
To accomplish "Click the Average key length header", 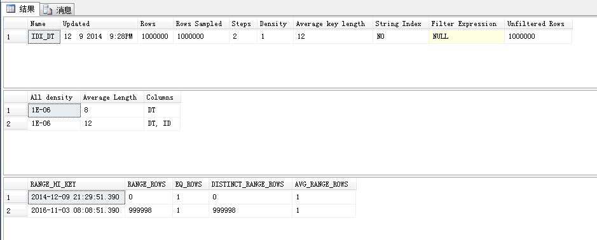I will coord(333,23).
